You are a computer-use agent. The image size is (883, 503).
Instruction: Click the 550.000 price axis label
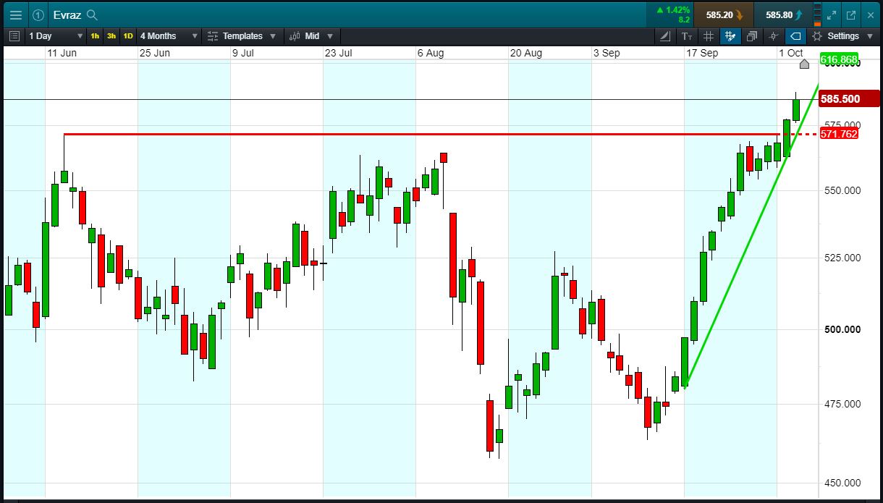(x=841, y=190)
